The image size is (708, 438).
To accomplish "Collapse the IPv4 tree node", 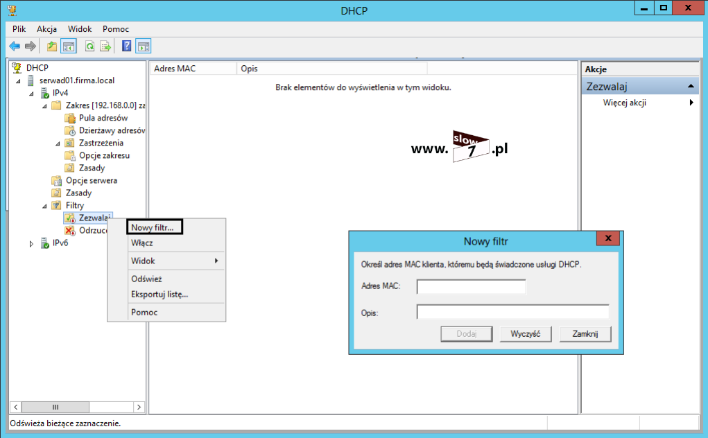I will coord(31,94).
